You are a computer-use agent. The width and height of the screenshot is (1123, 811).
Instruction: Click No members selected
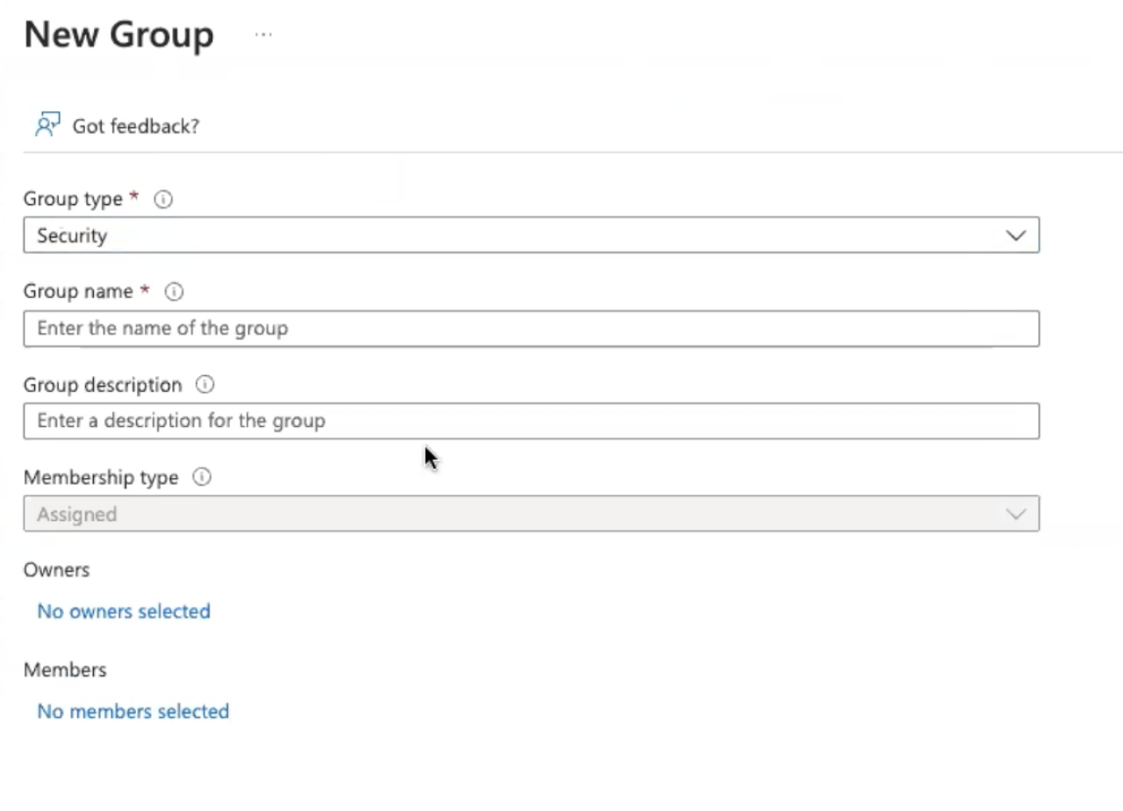click(132, 711)
